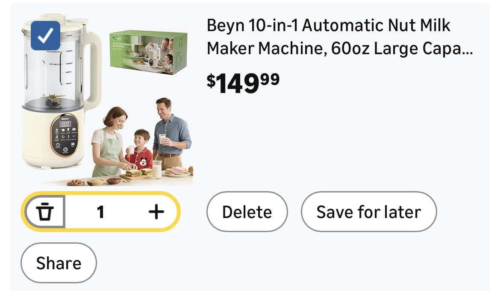The width and height of the screenshot is (500, 291).
Task: Click the $149.99 price
Action: point(243,82)
